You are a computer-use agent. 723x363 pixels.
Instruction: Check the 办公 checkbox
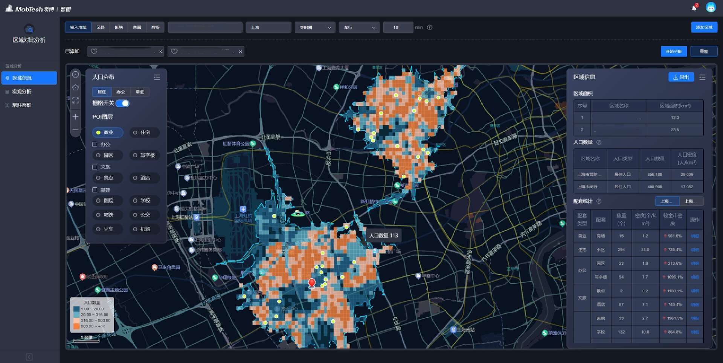tap(95, 144)
